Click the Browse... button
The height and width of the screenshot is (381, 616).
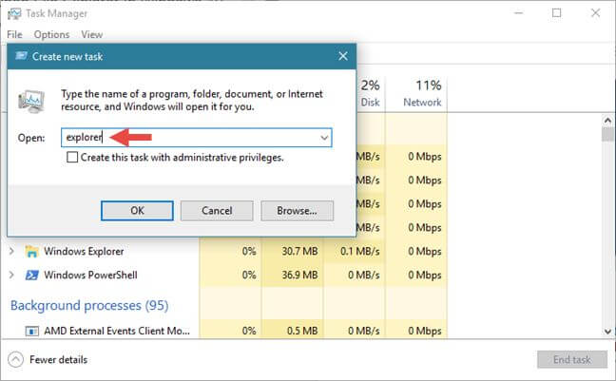297,211
